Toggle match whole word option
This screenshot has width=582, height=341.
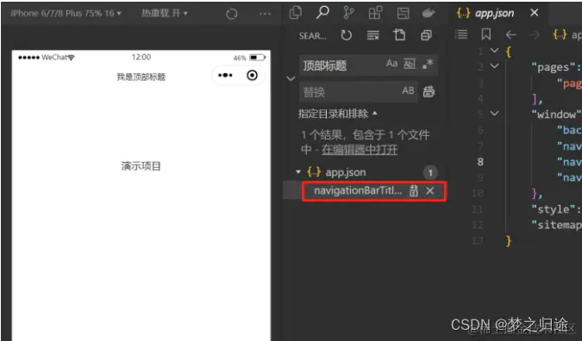coord(410,64)
